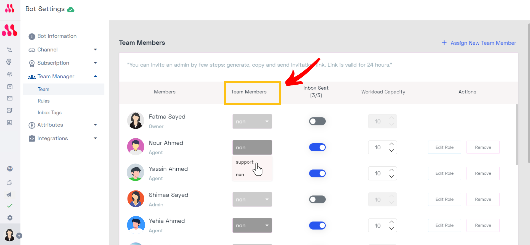The image size is (530, 245).
Task: Open the broadcast antenna icon in left rail
Action: coord(10,74)
